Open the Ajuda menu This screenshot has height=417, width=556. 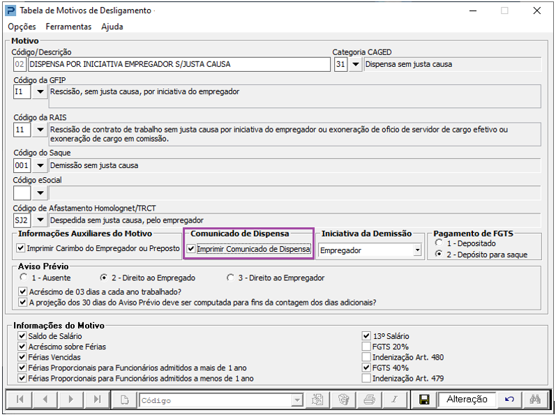point(112,26)
